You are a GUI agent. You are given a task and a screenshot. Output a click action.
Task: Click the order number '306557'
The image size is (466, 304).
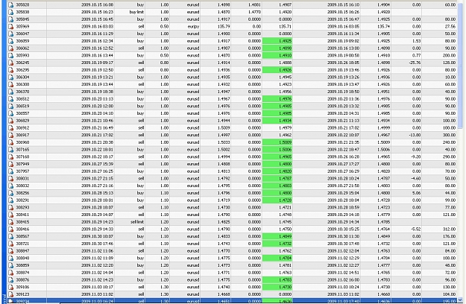click(x=22, y=113)
